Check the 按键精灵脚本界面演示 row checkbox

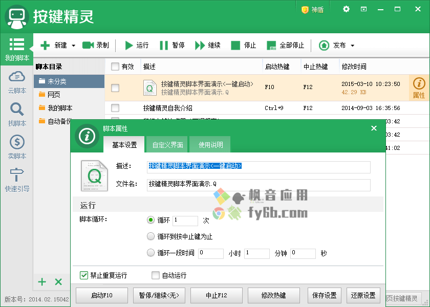(115, 88)
